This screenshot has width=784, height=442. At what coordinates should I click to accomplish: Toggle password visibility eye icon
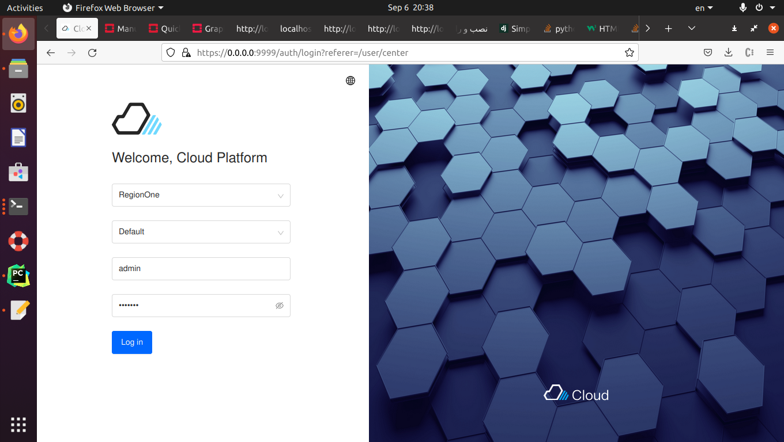tap(280, 306)
